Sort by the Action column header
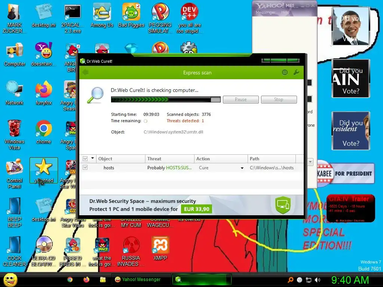 [221, 158]
